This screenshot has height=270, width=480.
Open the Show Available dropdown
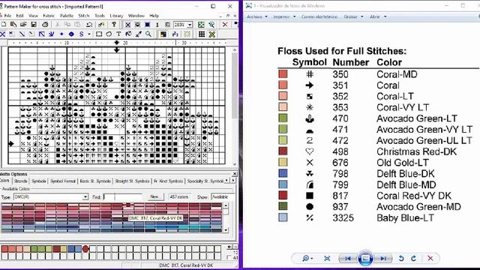tap(223, 196)
